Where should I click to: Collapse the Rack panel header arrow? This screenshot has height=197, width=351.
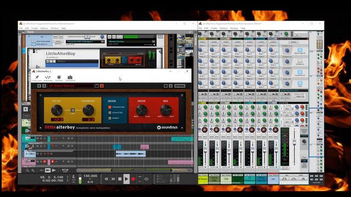(x=23, y=32)
